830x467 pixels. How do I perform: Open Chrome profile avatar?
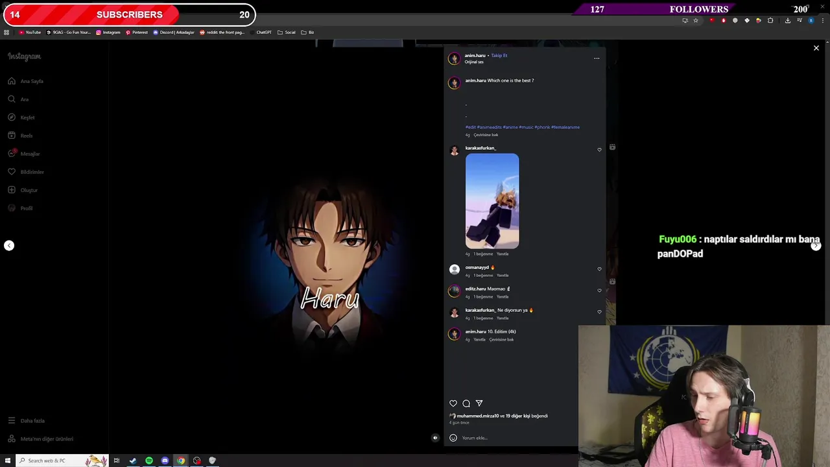point(811,21)
